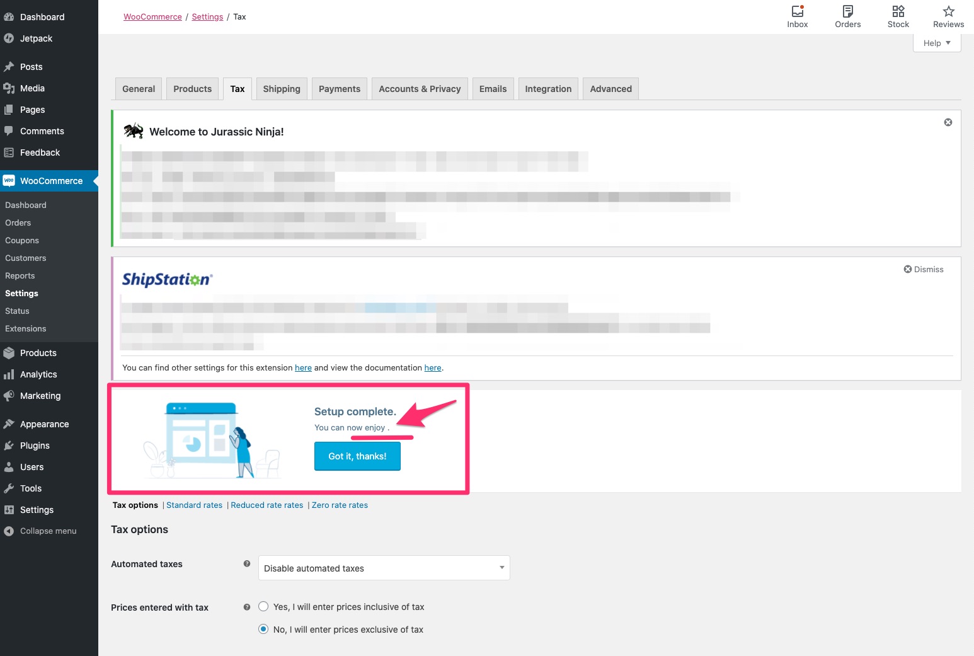This screenshot has height=656, width=974.
Task: Click the Got it, thanks! button
Action: coord(357,456)
